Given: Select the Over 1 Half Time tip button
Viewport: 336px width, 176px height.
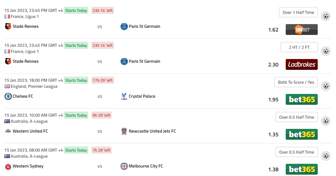Looking at the screenshot, I should point(298,13).
